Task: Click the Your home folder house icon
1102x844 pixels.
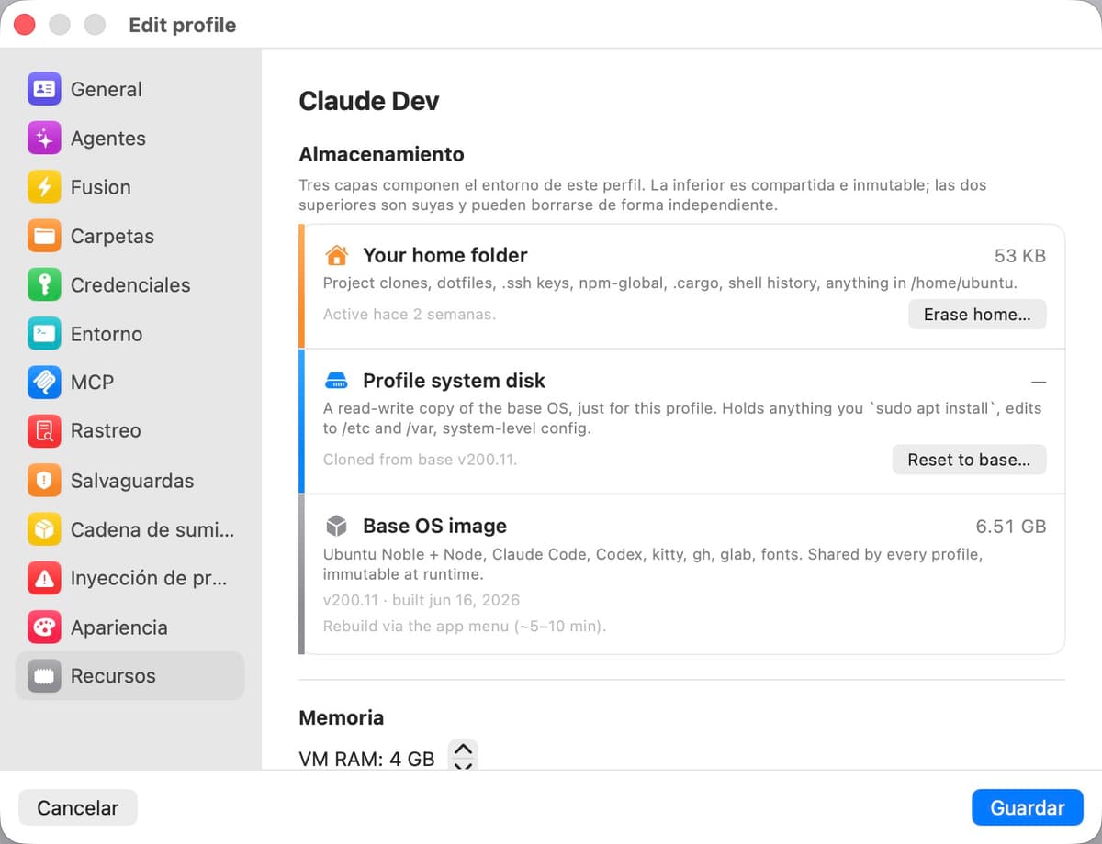Action: (x=337, y=255)
